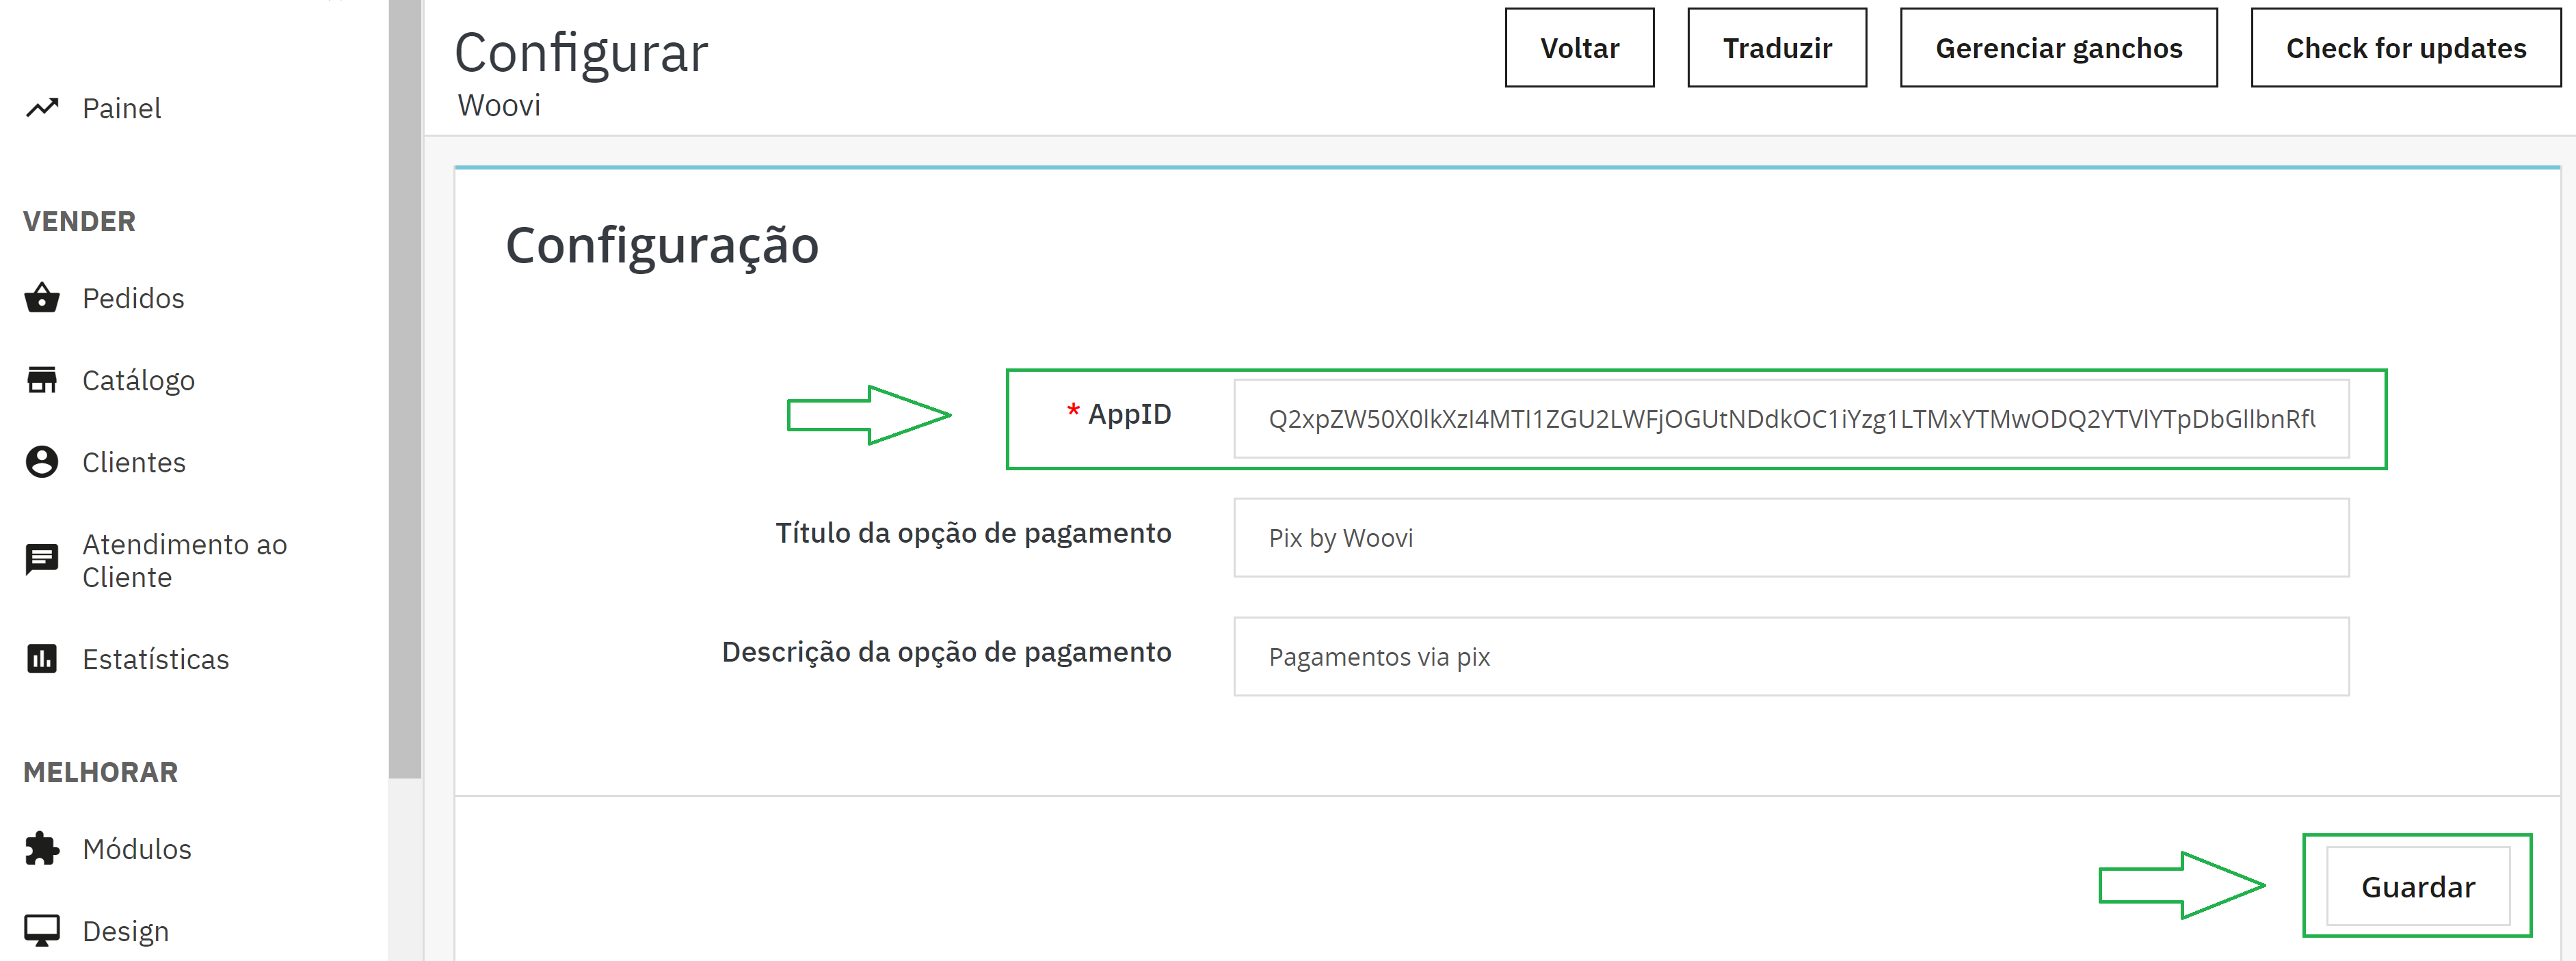The width and height of the screenshot is (2576, 961).
Task: Select the shopping basket icon for Pedidos
Action: (x=41, y=297)
